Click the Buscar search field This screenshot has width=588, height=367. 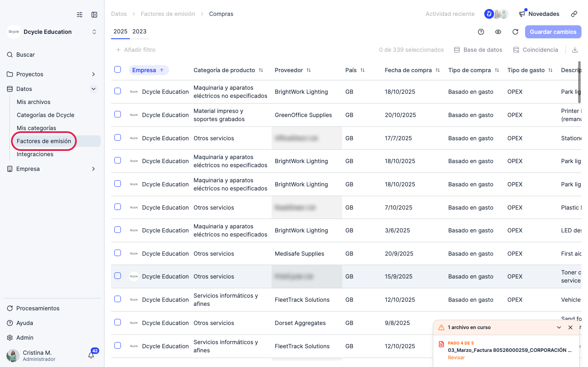(52, 55)
